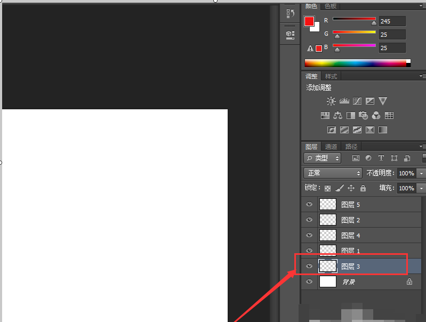Filter layers by type layers
This screenshot has height=322, width=426.
click(381, 158)
